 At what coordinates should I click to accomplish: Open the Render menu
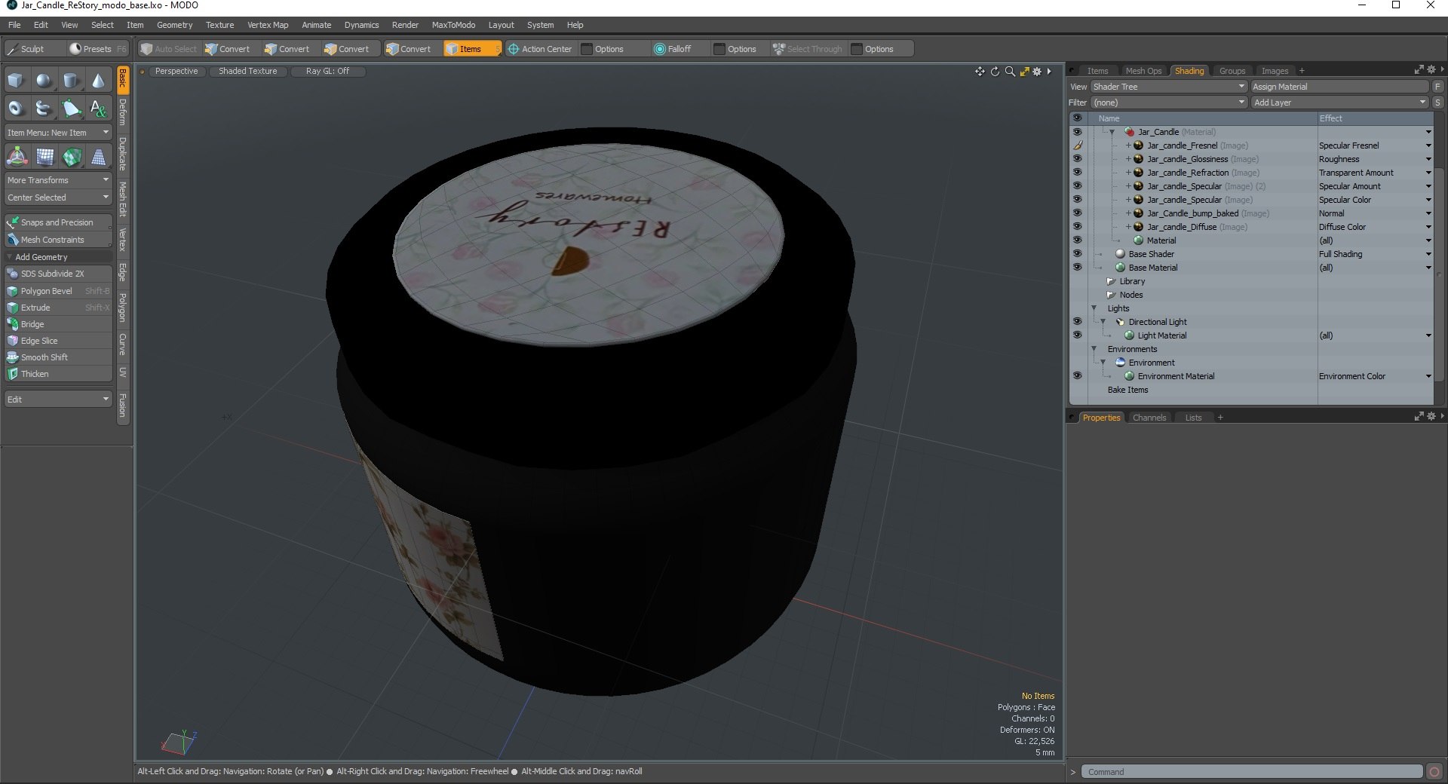pyautogui.click(x=405, y=25)
